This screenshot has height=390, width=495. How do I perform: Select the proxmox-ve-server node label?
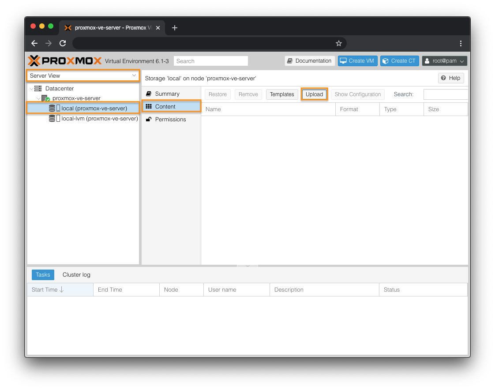(x=76, y=98)
